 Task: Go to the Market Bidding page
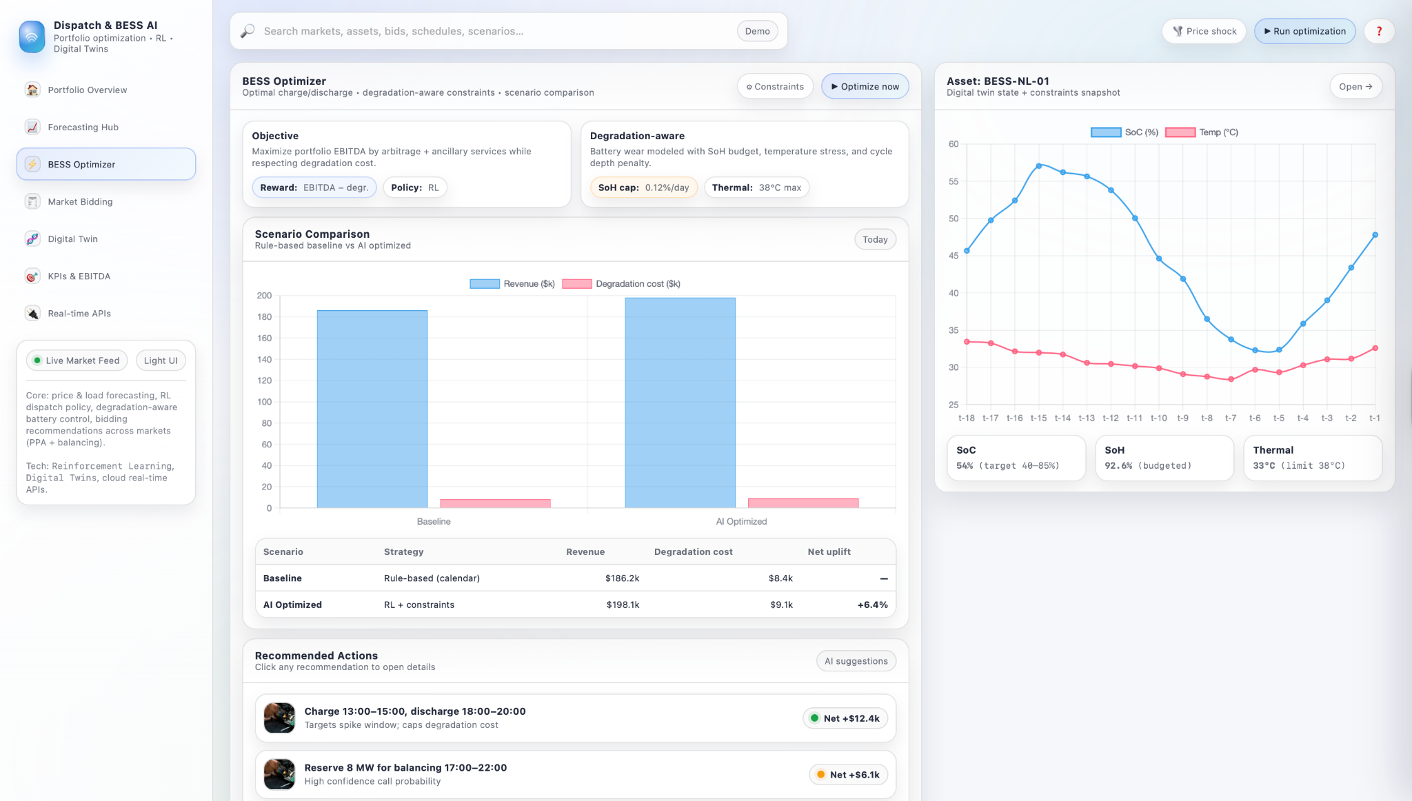pyautogui.click(x=80, y=201)
